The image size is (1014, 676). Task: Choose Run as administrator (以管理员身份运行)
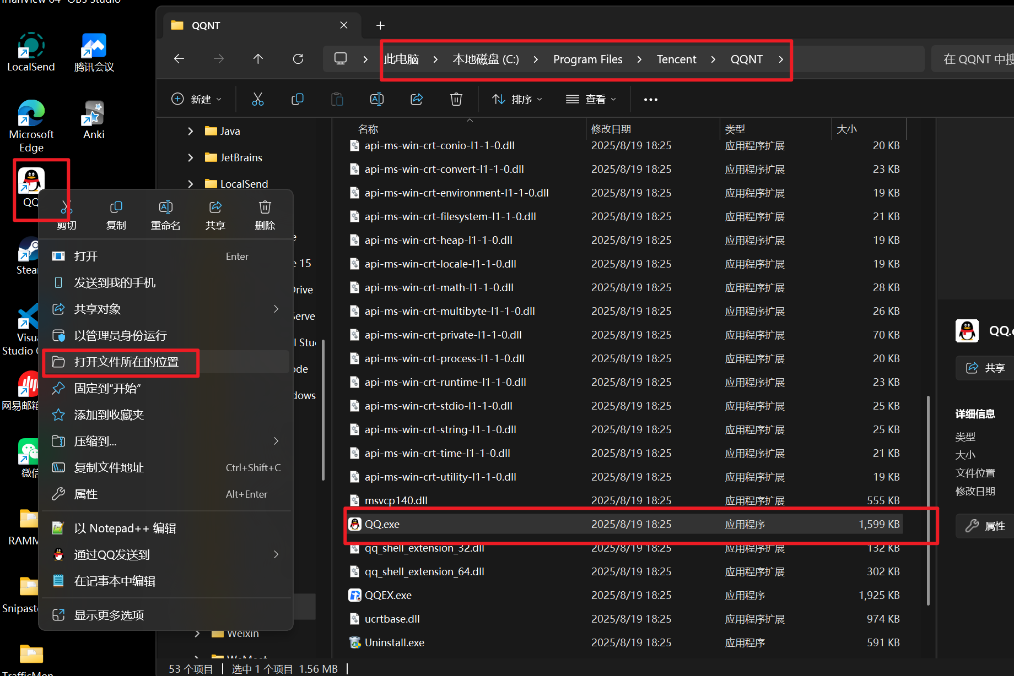[166, 336]
